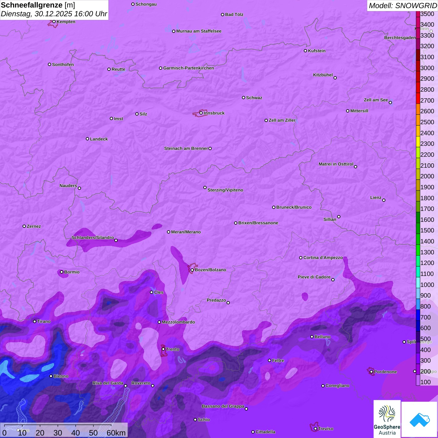
Task: Select the yellow 2300 legend color swatch
Action: click(x=418, y=142)
